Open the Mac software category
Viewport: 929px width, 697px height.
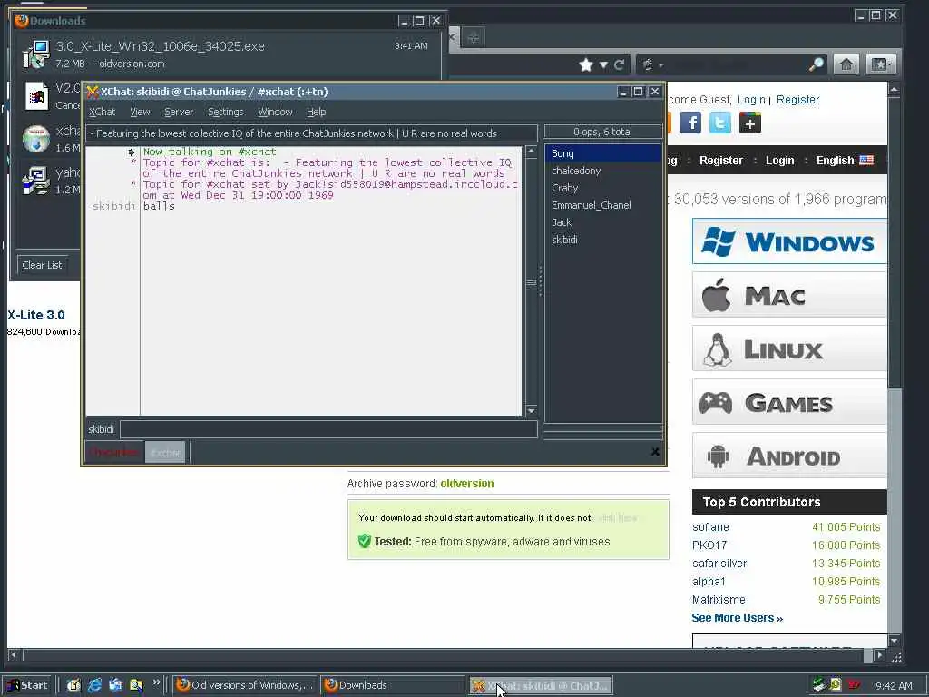(x=789, y=295)
